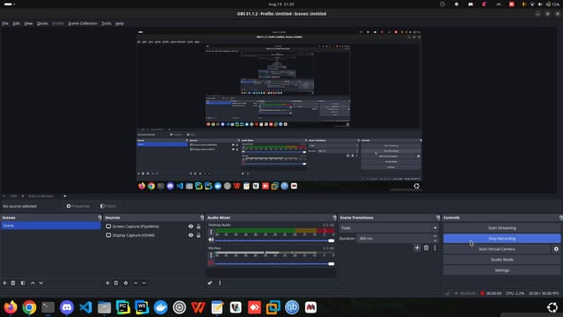Click Start Virtual Camera
The width and height of the screenshot is (563, 317).
[496, 248]
